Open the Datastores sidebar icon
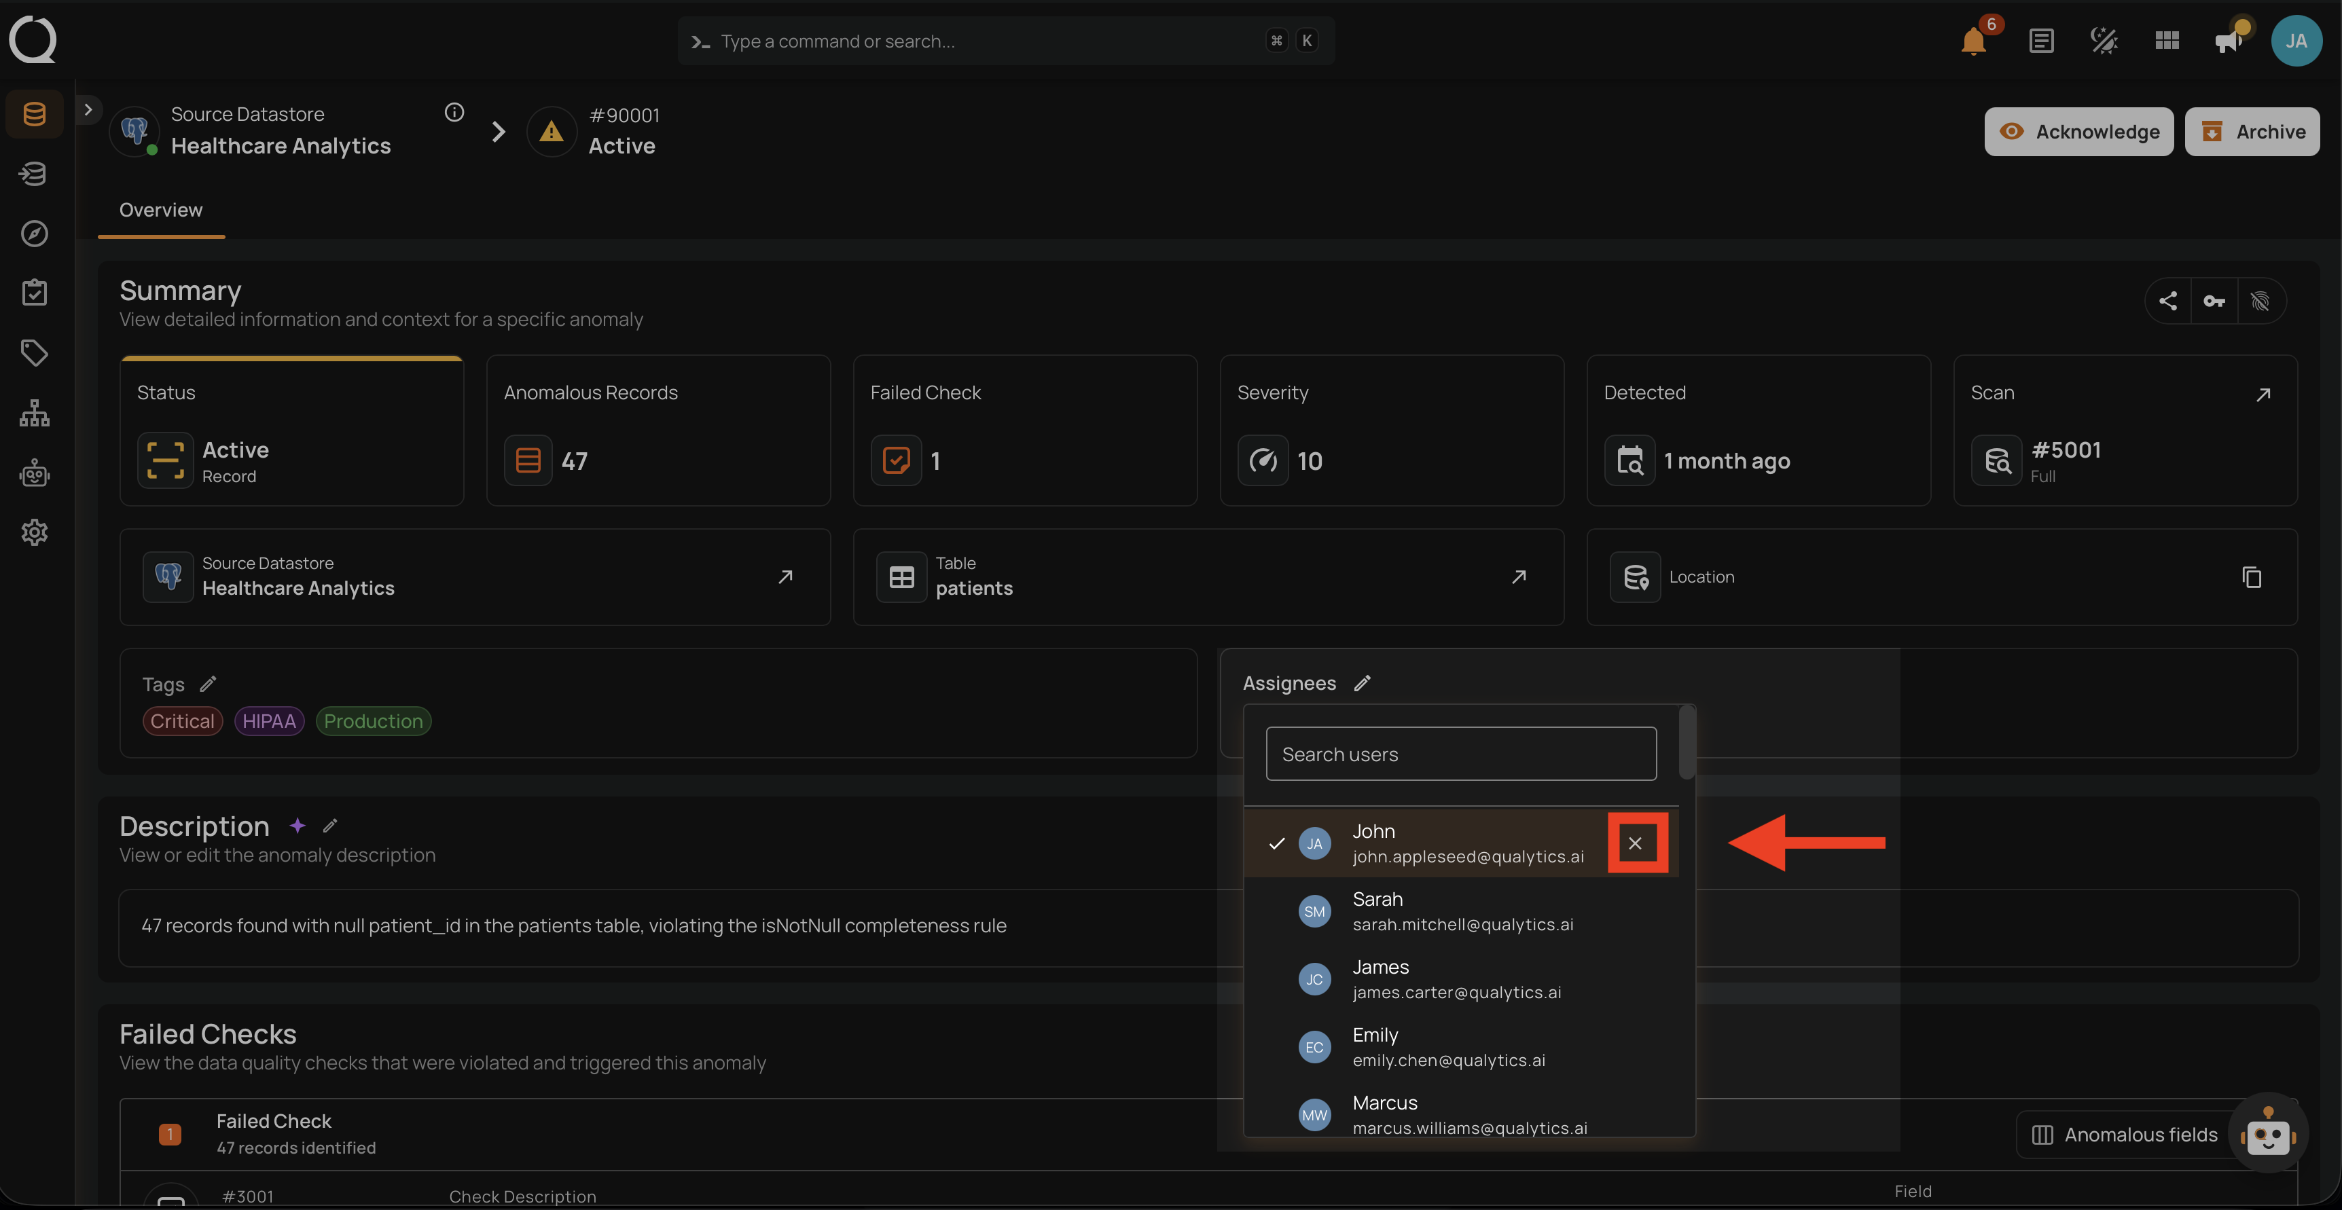The height and width of the screenshot is (1210, 2342). pyautogui.click(x=35, y=113)
